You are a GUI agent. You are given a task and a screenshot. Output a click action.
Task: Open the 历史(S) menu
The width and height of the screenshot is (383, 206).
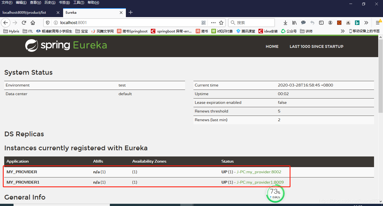click(50, 3)
